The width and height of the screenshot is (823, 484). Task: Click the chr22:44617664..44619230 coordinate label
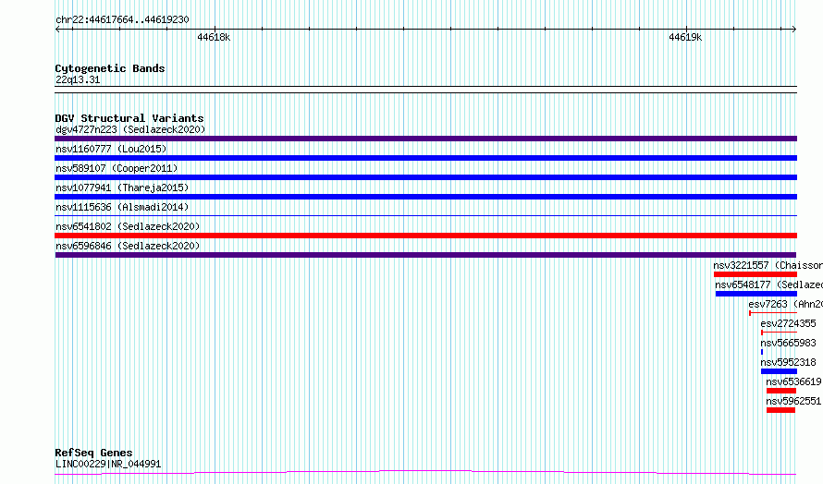pos(122,19)
